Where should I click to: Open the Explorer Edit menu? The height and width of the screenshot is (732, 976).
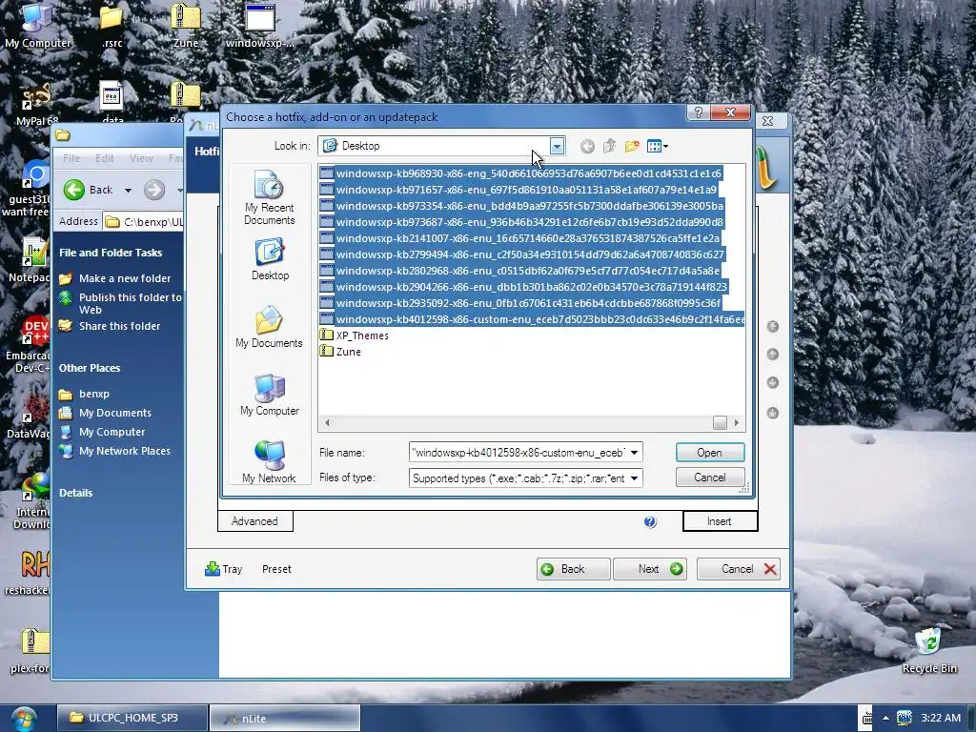click(x=104, y=158)
